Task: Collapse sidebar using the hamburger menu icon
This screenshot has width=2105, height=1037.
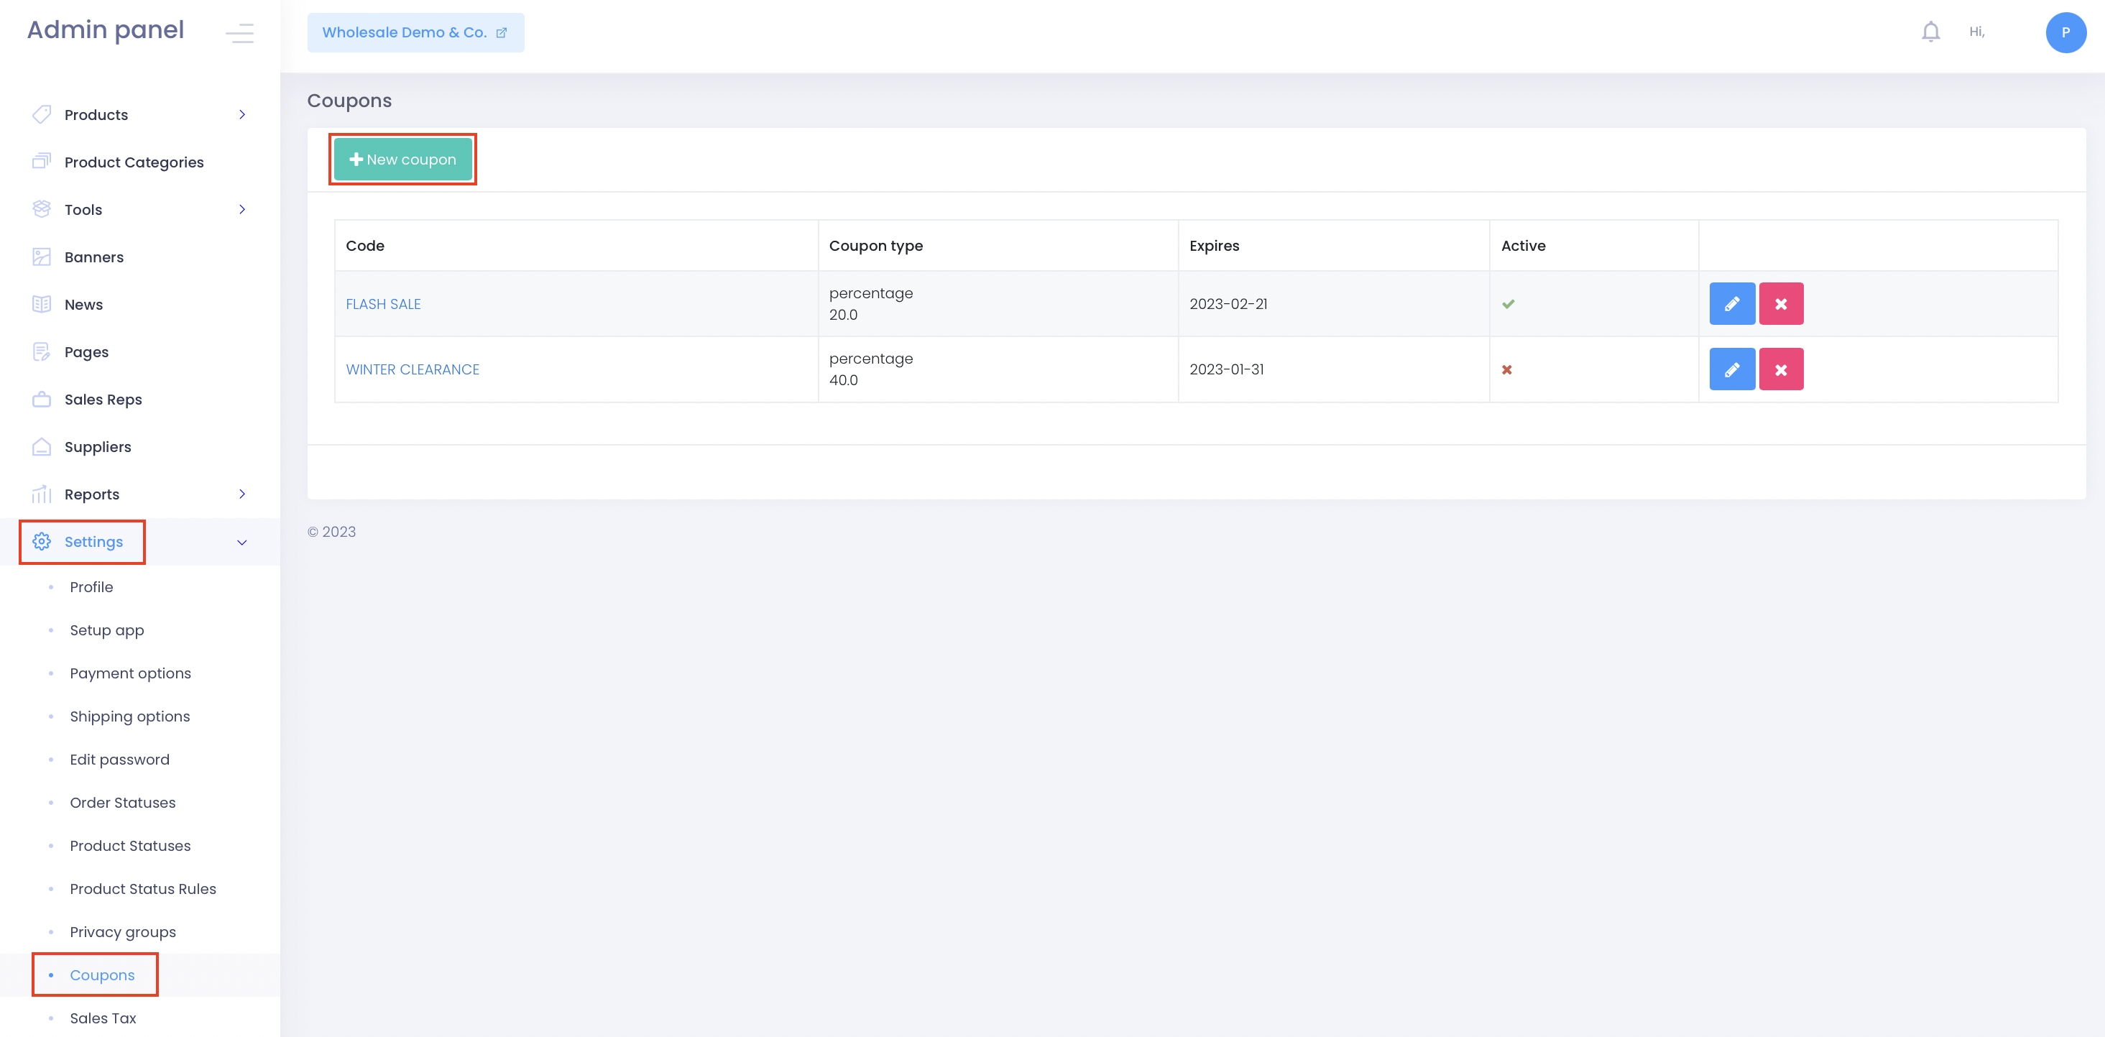Action: [x=239, y=32]
